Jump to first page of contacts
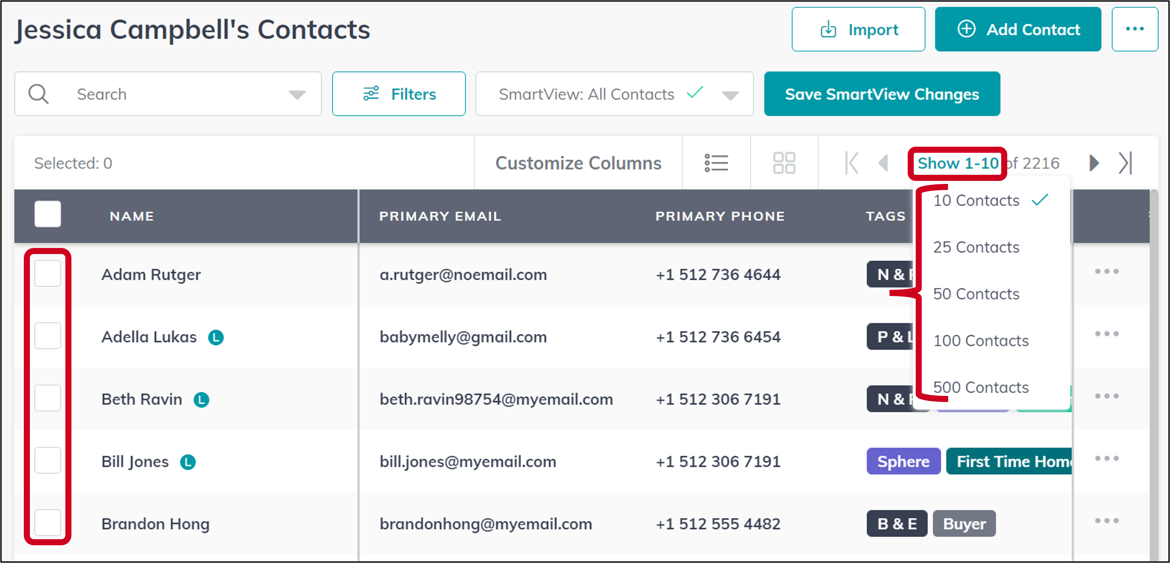 pyautogui.click(x=851, y=163)
